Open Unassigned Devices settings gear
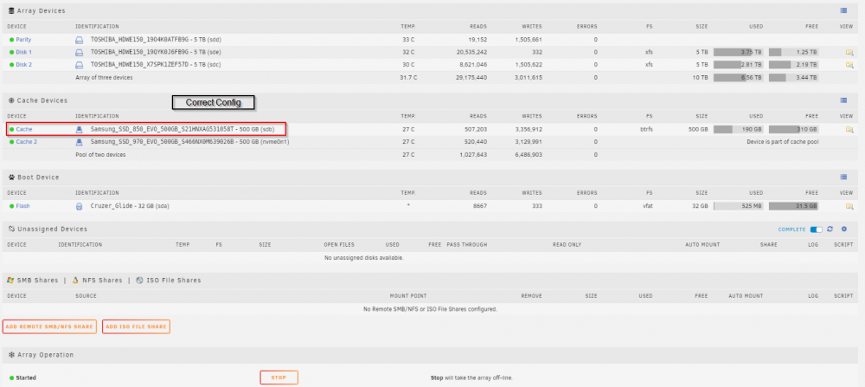This screenshot has height=387, width=865. pos(844,229)
